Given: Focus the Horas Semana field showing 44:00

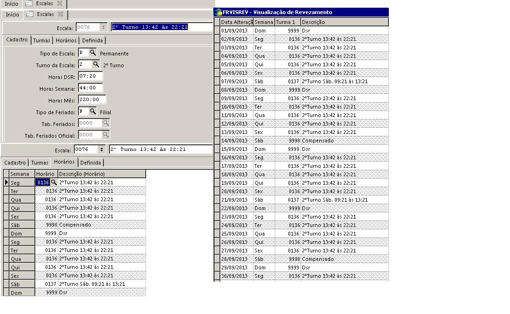Looking at the screenshot, I should click(x=90, y=88).
